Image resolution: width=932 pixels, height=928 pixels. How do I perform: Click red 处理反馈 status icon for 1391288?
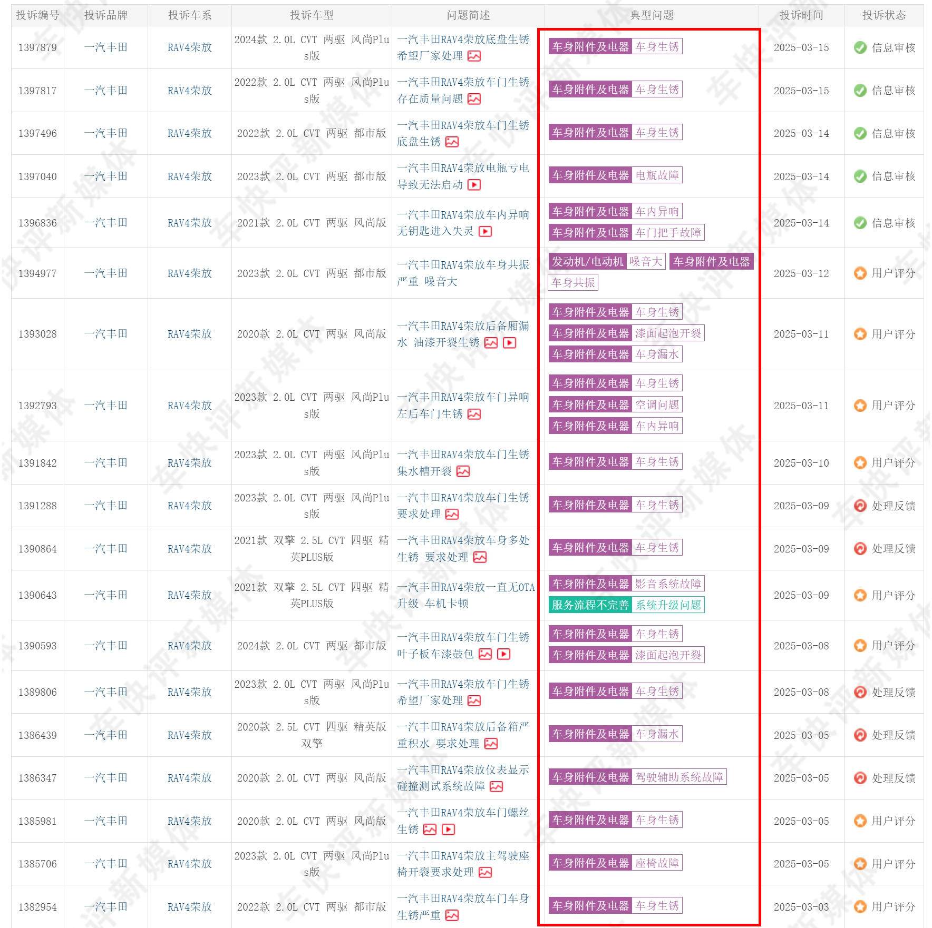click(x=860, y=506)
